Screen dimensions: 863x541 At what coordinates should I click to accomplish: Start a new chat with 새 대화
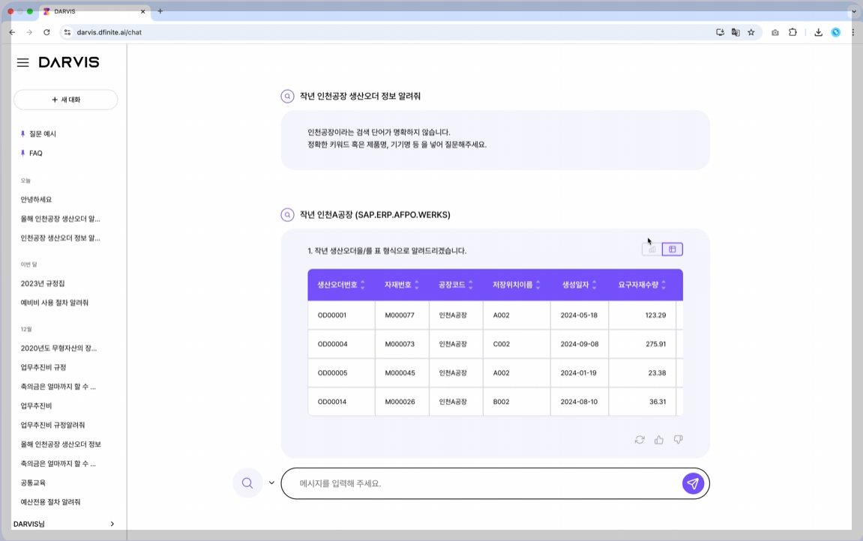click(65, 100)
